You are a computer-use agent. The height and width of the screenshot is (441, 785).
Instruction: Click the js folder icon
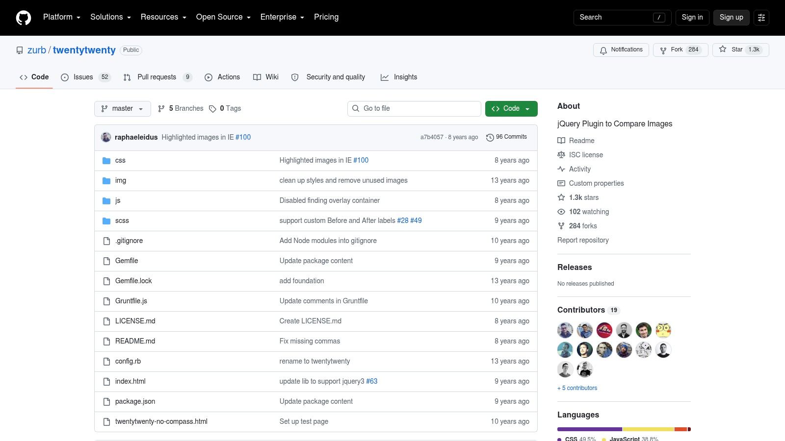(106, 201)
